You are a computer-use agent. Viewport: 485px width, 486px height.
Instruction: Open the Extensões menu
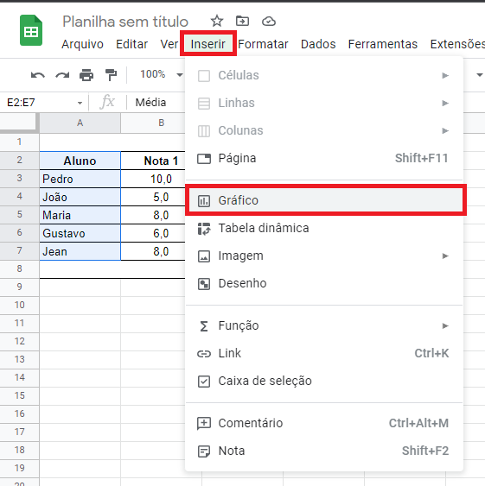(457, 44)
